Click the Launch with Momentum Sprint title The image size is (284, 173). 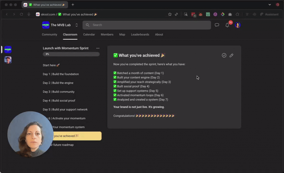point(65,48)
